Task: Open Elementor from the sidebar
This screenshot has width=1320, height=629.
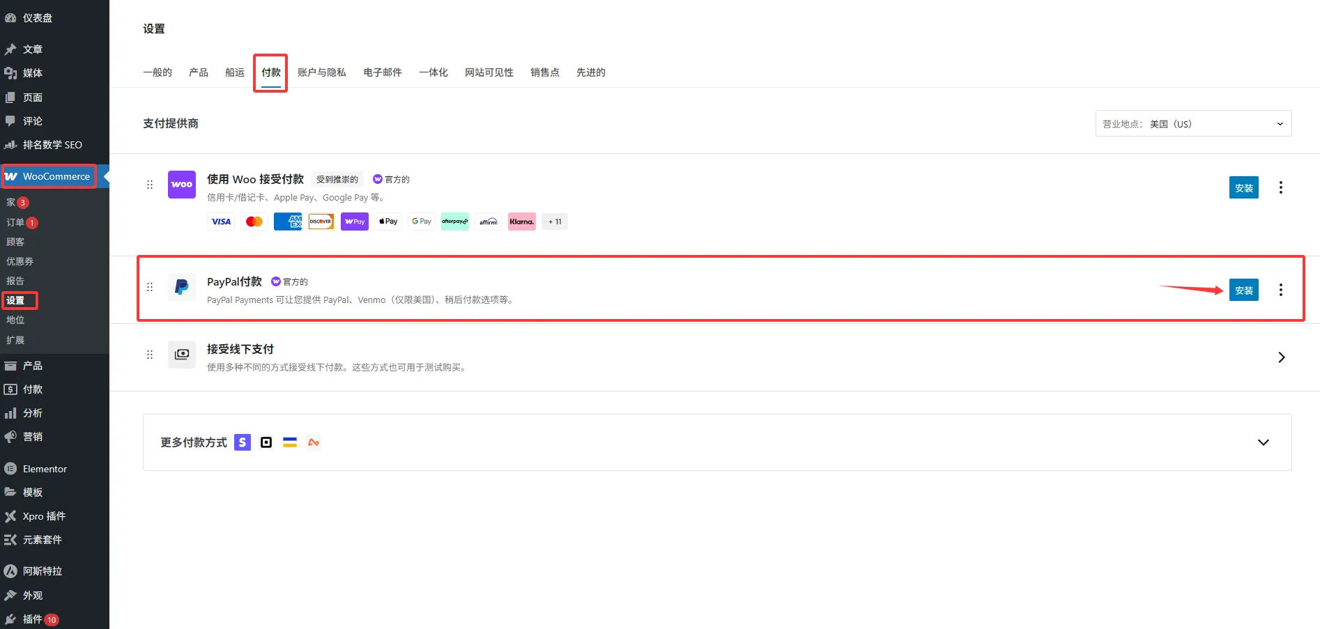Action: click(x=45, y=469)
